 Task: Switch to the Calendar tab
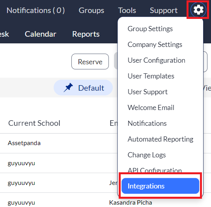click(40, 34)
